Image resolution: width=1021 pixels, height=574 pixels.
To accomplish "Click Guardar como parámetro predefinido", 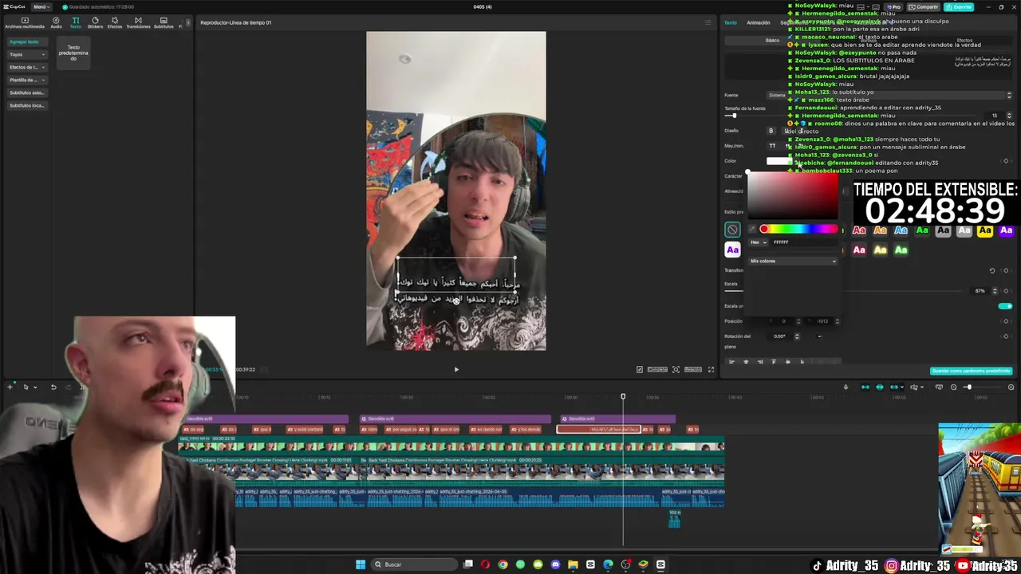I will (x=971, y=371).
